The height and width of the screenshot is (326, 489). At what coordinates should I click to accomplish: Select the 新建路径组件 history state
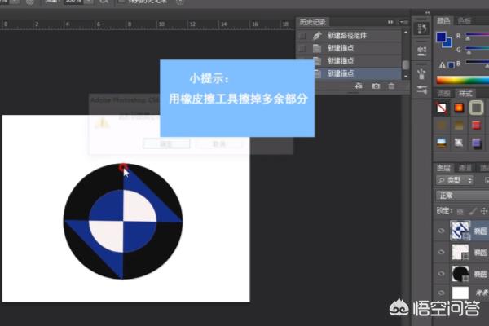(x=350, y=36)
